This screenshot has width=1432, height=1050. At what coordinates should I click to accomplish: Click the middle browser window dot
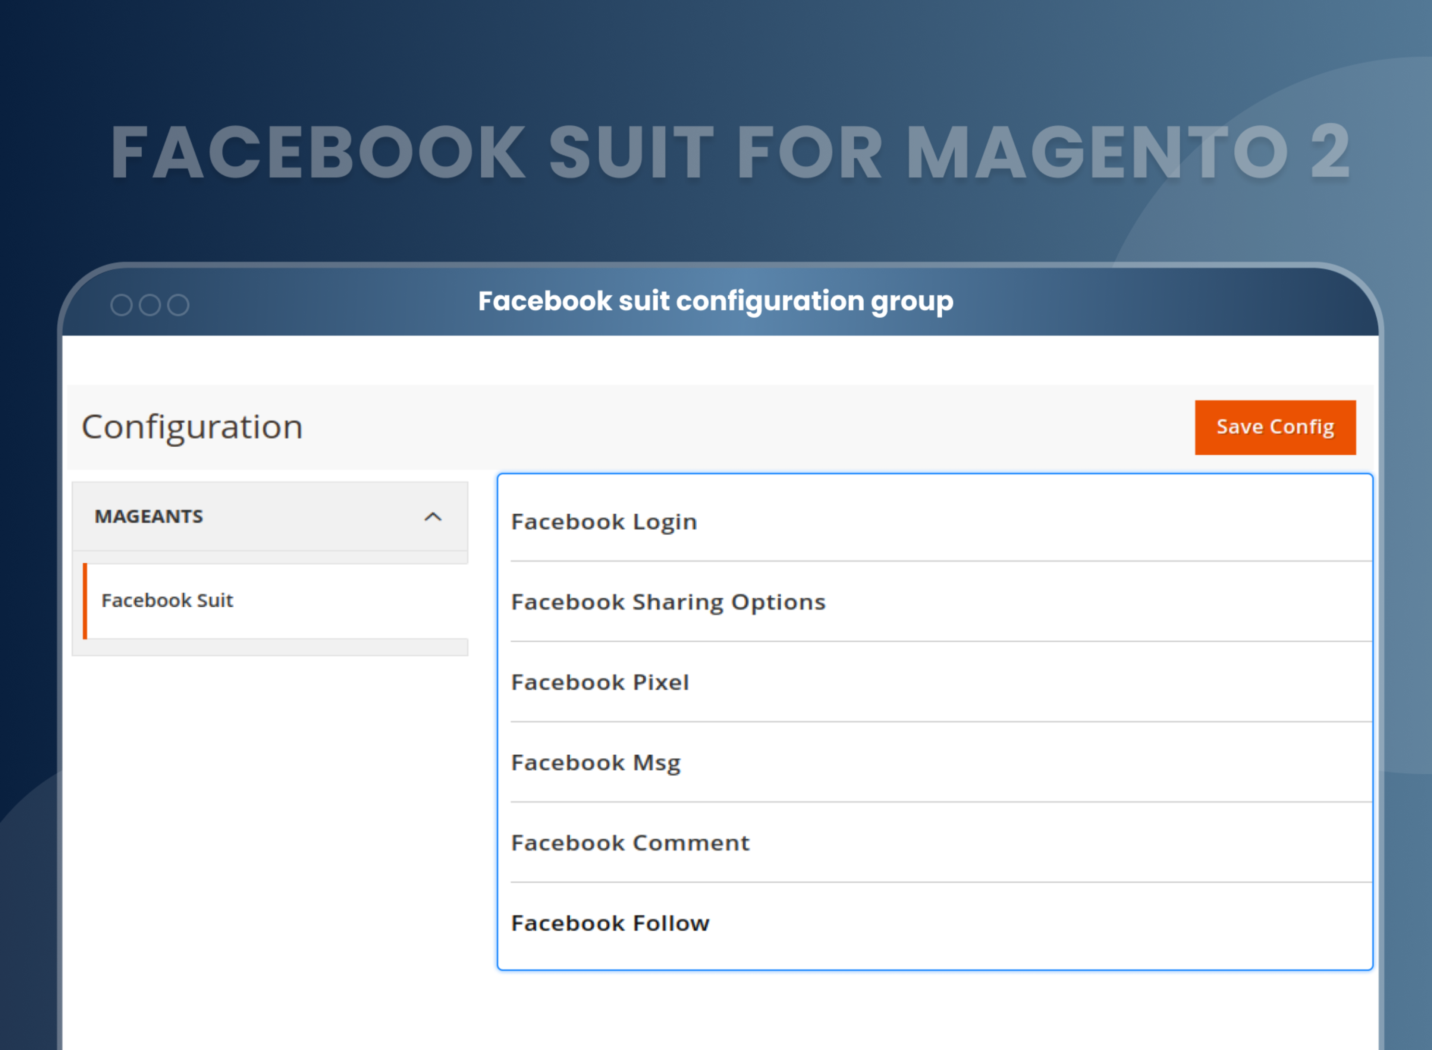150,305
